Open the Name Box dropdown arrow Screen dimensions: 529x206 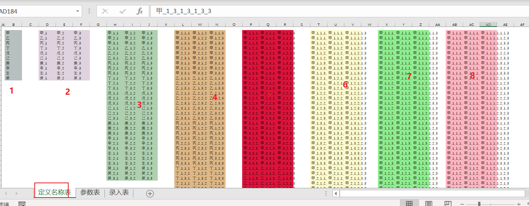[x=78, y=11]
